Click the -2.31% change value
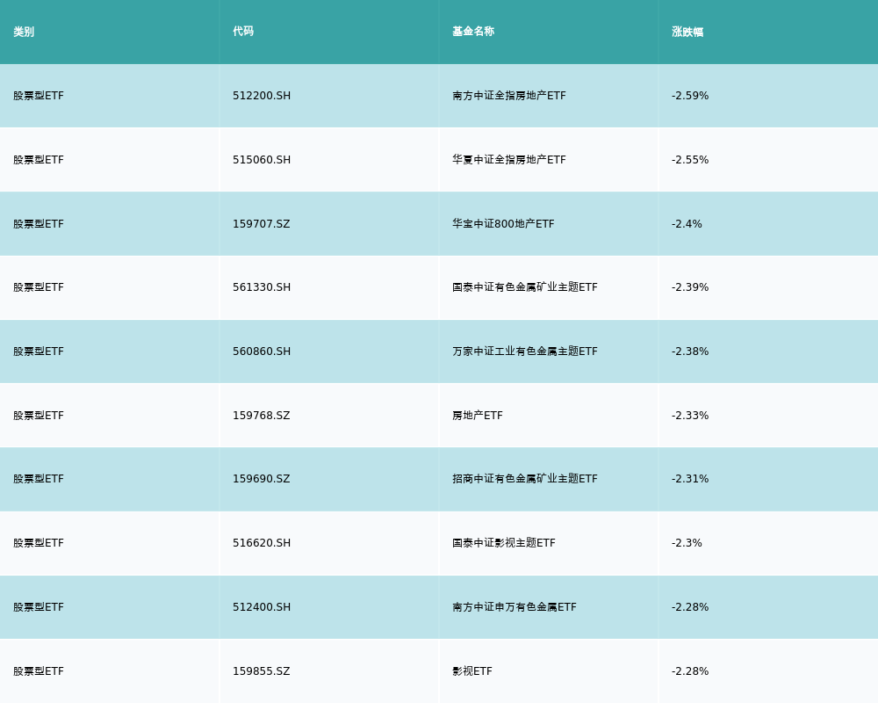This screenshot has width=878, height=703. [x=690, y=479]
